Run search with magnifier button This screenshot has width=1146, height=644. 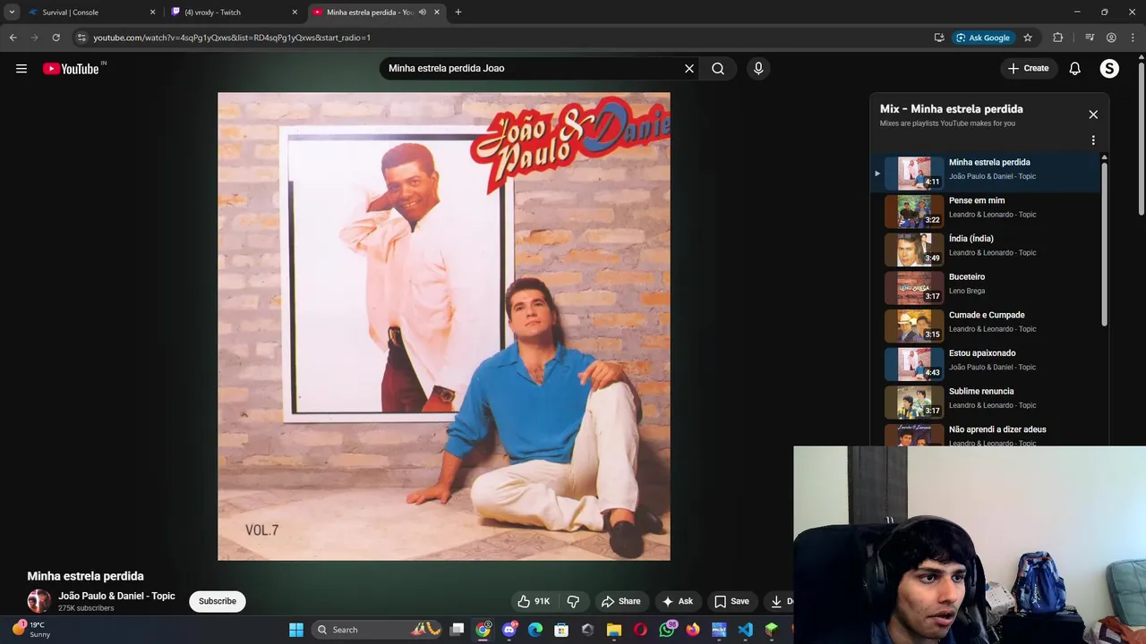tap(718, 68)
